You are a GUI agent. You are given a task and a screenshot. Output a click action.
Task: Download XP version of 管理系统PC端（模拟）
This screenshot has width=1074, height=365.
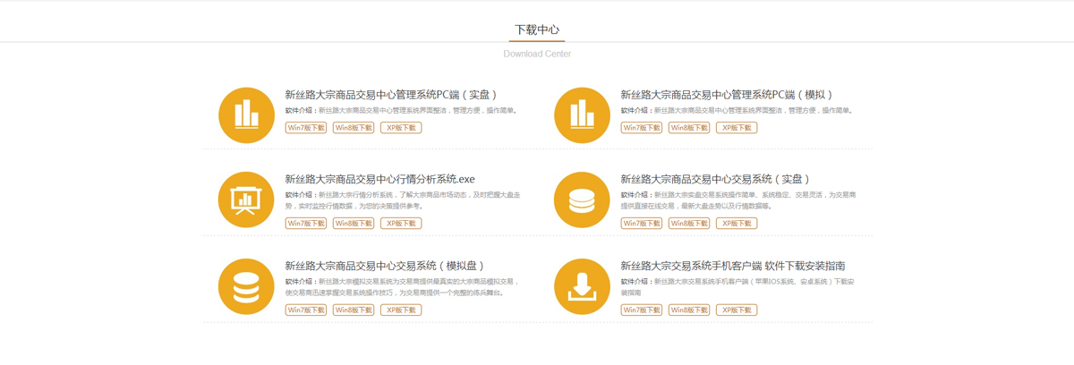pyautogui.click(x=737, y=128)
